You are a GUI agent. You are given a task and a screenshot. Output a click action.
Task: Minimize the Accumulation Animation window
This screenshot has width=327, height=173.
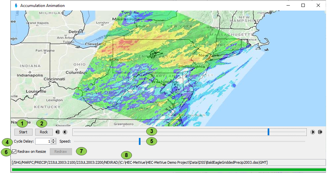point(288,5)
